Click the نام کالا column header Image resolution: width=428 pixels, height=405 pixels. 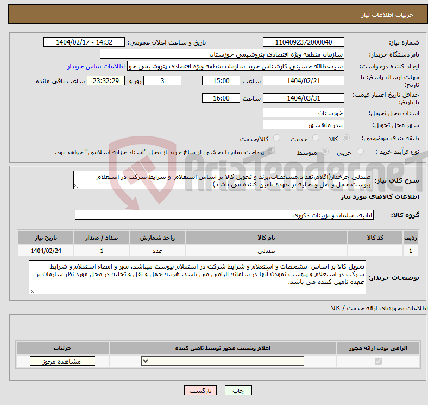tap(266, 238)
